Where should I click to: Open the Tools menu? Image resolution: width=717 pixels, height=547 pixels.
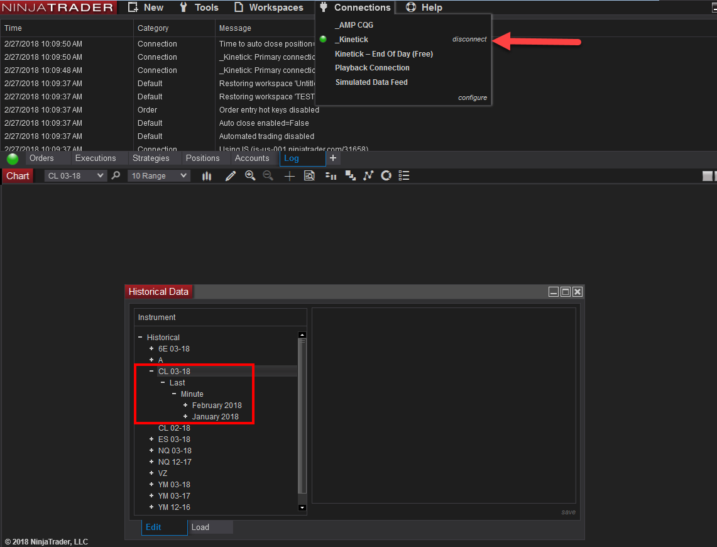(199, 8)
